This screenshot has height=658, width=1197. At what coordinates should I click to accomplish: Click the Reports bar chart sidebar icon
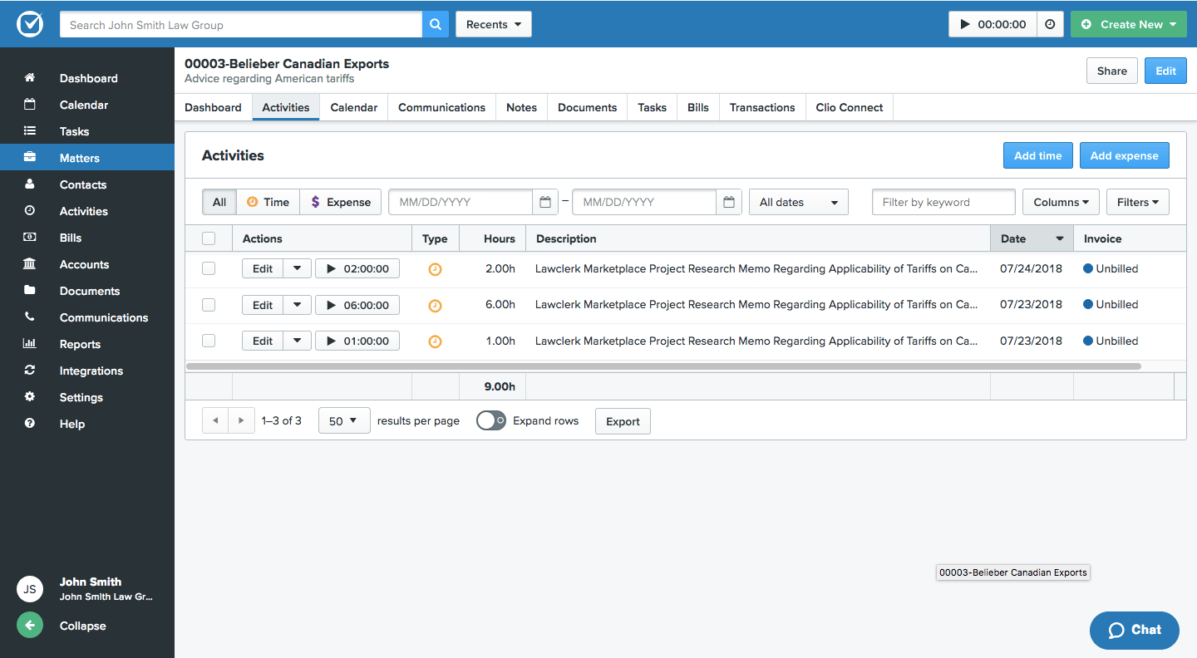(30, 344)
